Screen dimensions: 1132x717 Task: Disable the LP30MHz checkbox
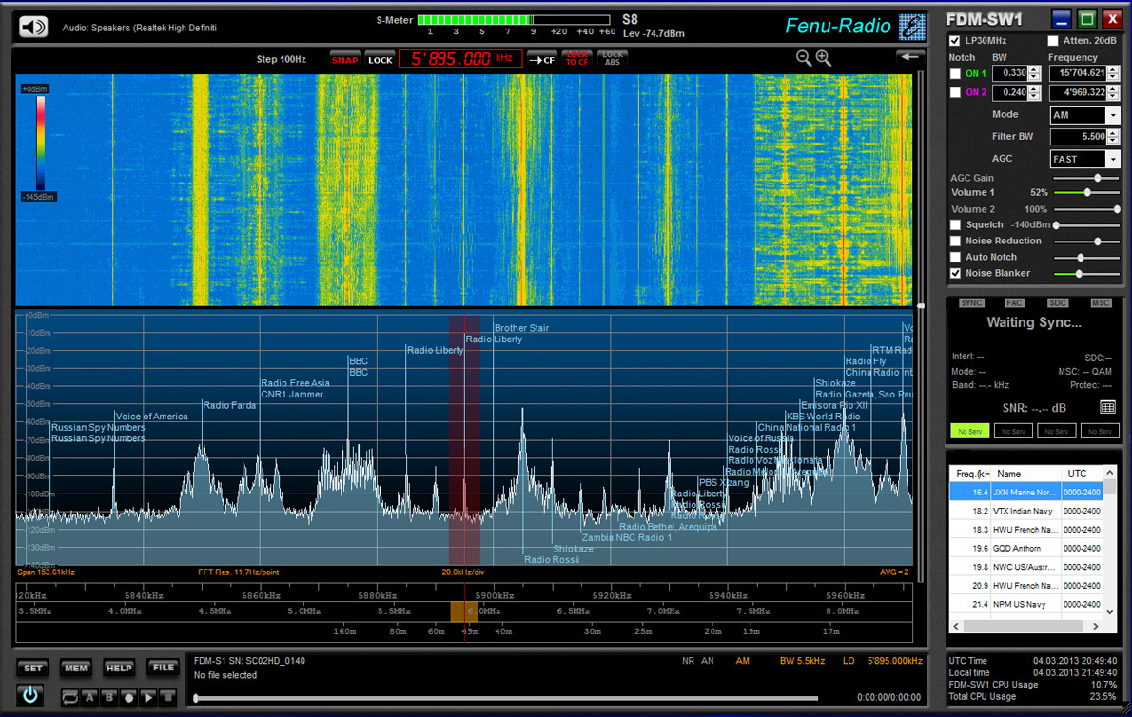coord(955,41)
